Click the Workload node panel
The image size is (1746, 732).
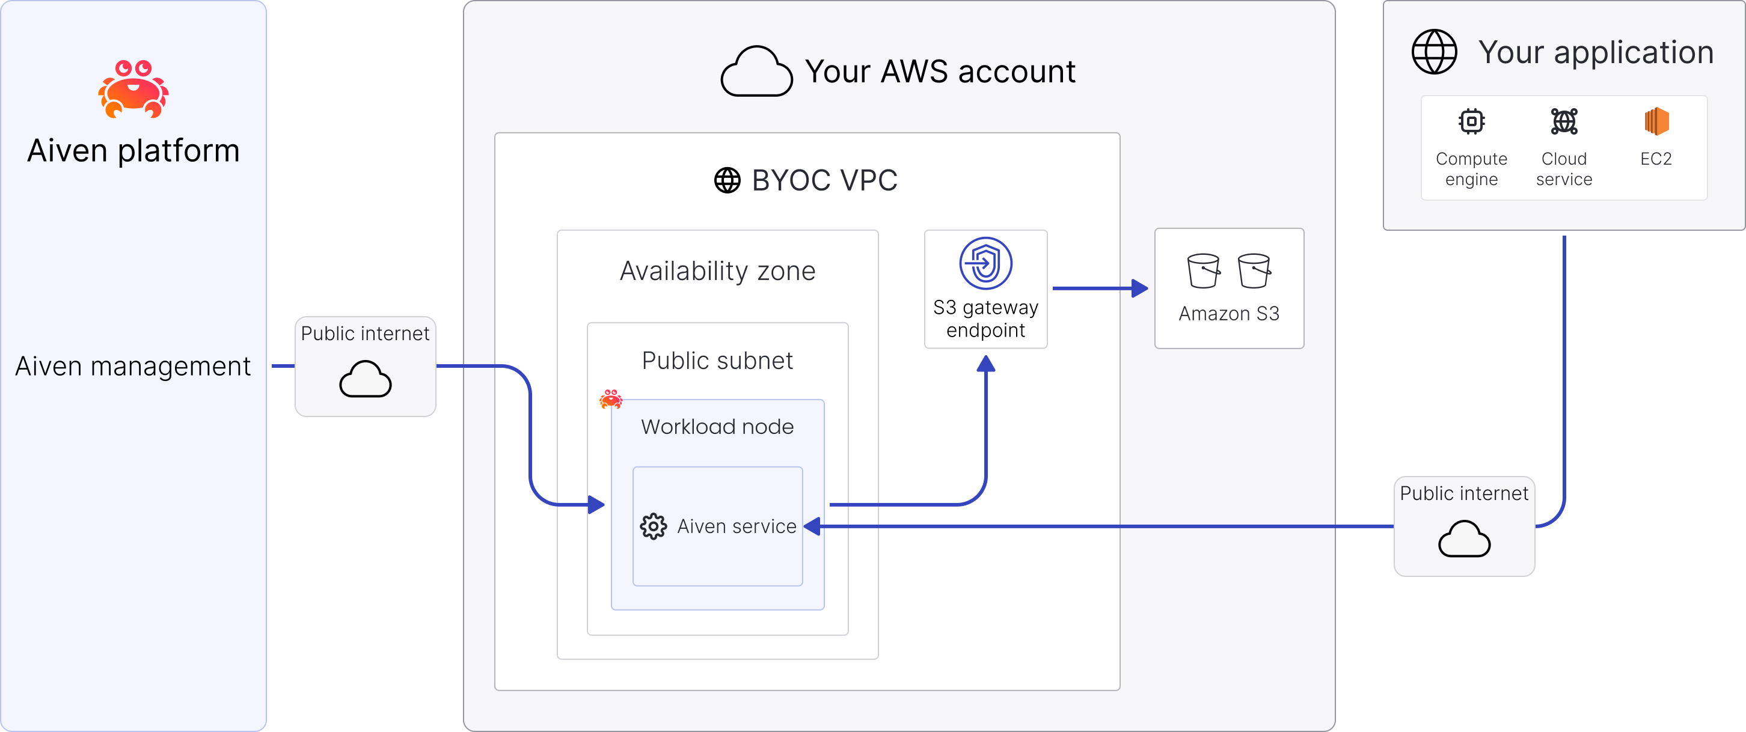pyautogui.click(x=717, y=427)
